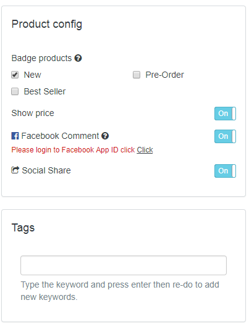Click the Best Seller label text

coord(44,91)
